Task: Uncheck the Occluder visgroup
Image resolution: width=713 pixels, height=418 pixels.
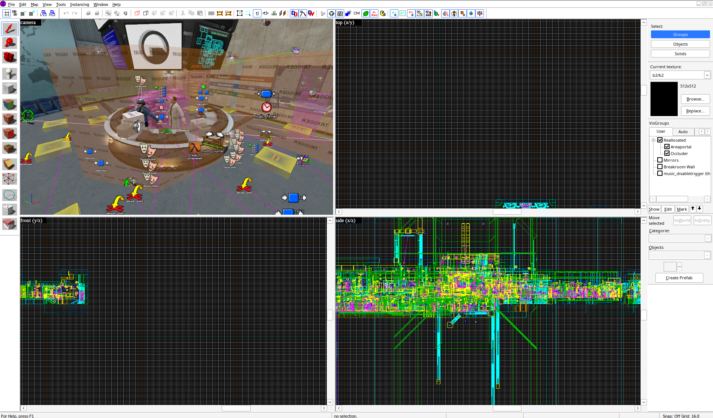Action: [667, 153]
